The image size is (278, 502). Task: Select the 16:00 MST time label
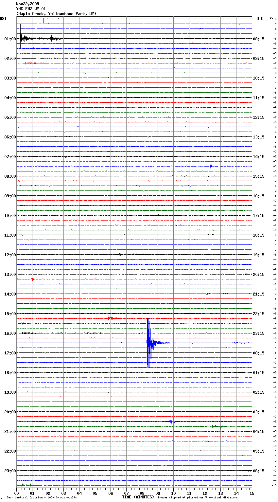coord(10,333)
